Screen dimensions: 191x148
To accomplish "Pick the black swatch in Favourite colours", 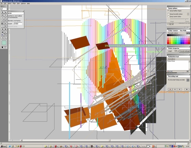I will tap(168, 35).
